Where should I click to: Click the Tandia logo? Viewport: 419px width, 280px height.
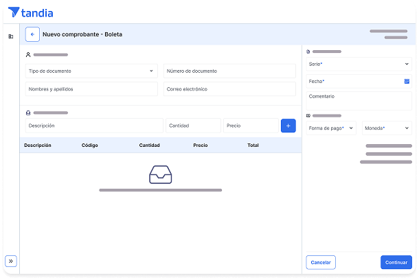[30, 12]
